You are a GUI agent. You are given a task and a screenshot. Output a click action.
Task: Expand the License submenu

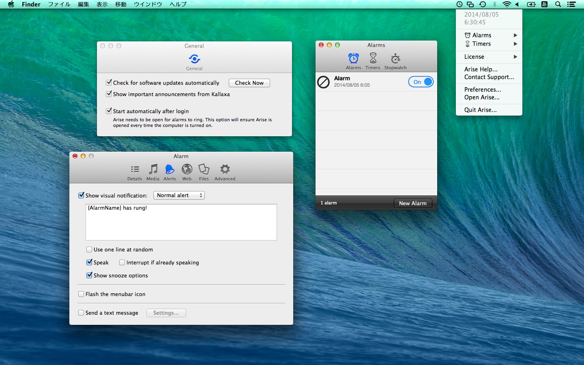tap(489, 57)
